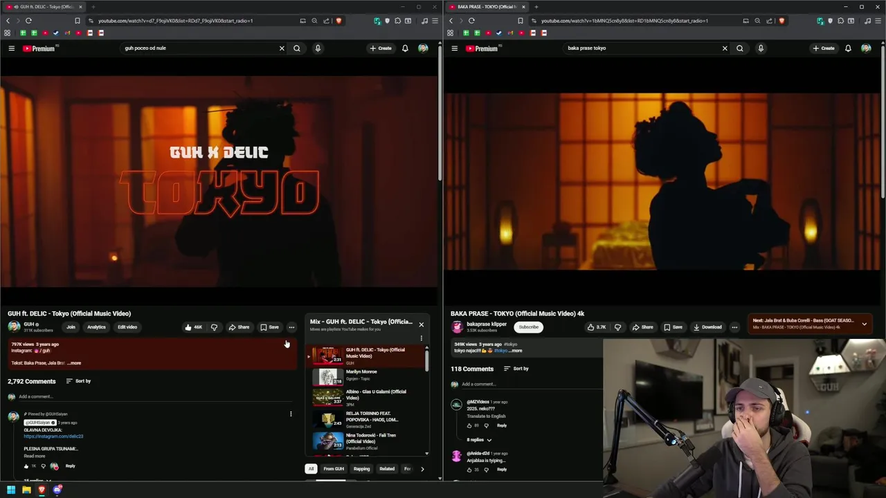Save the GUH ft. DELIC video to playlist
Screen dimensions: 886x498
pos(269,327)
